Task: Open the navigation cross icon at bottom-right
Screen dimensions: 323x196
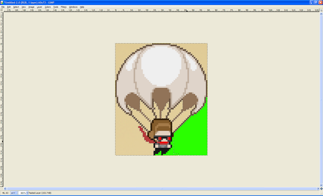Action: pos(321,188)
